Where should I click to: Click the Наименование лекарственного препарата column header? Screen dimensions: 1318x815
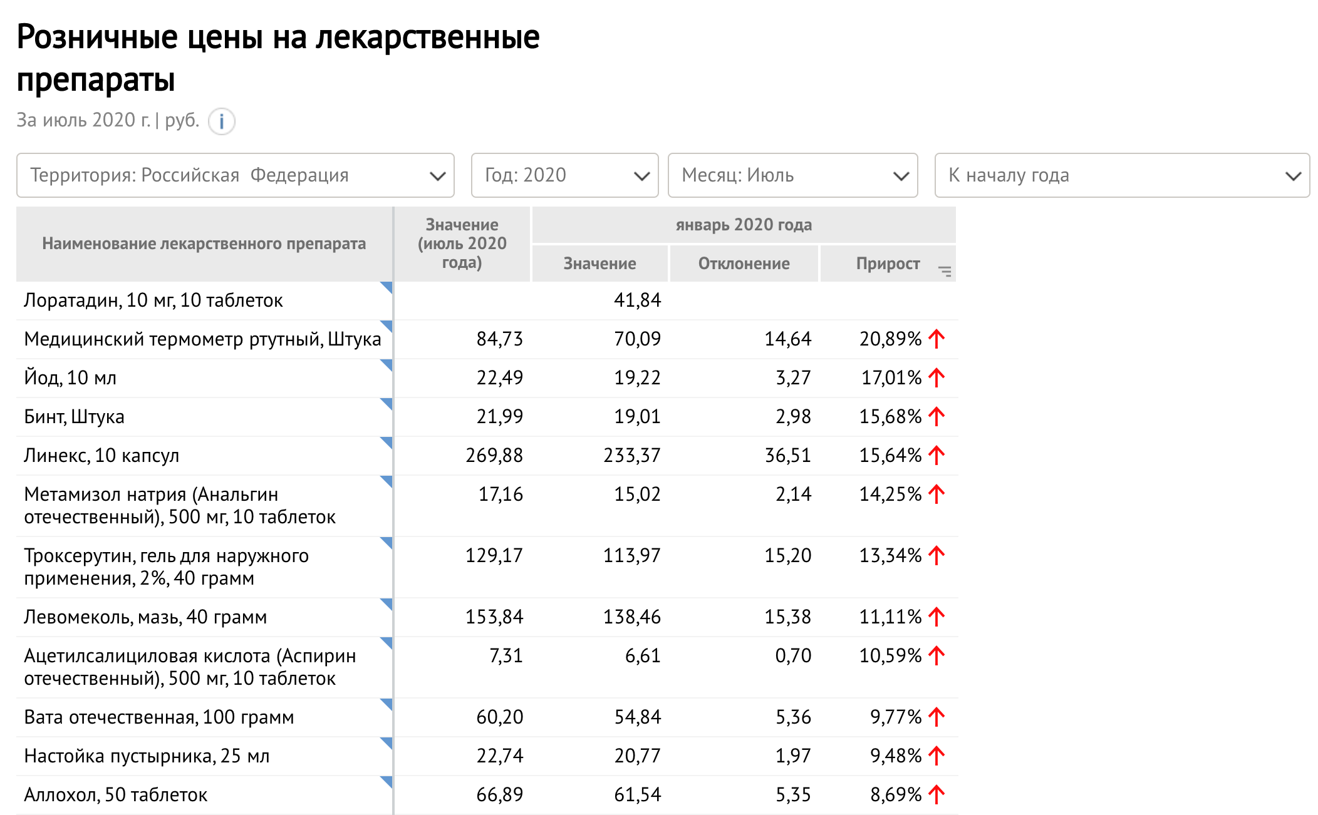(204, 243)
